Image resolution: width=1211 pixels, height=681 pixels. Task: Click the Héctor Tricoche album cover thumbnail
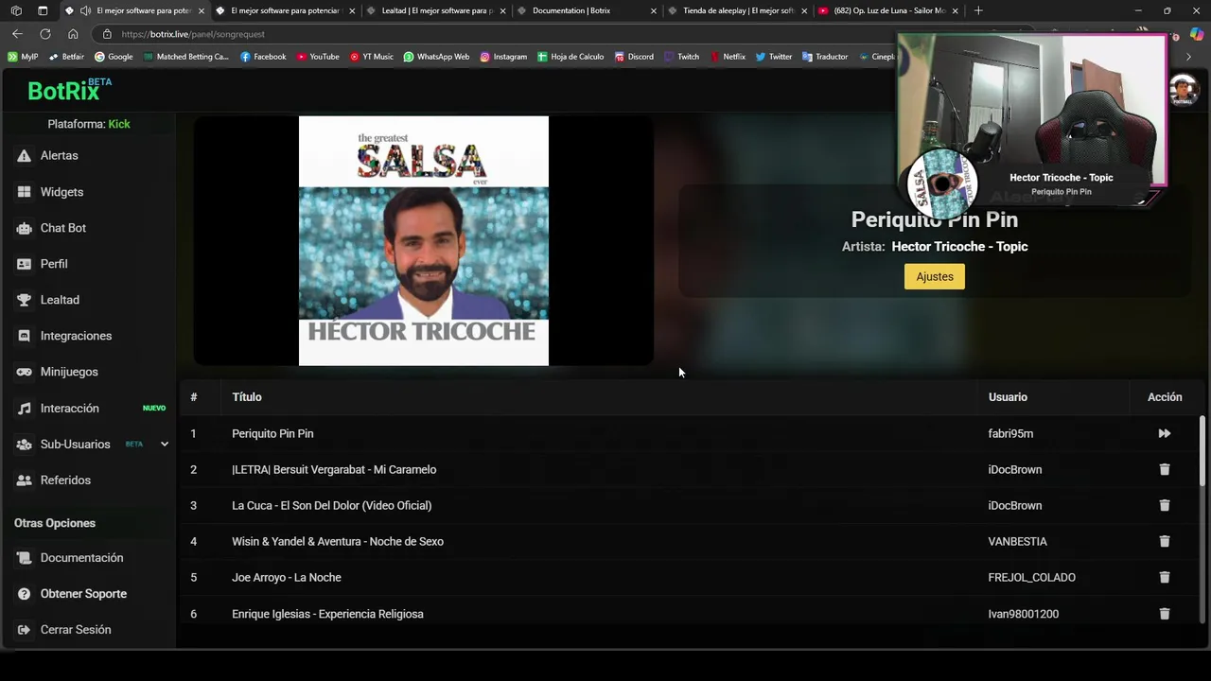point(424,241)
